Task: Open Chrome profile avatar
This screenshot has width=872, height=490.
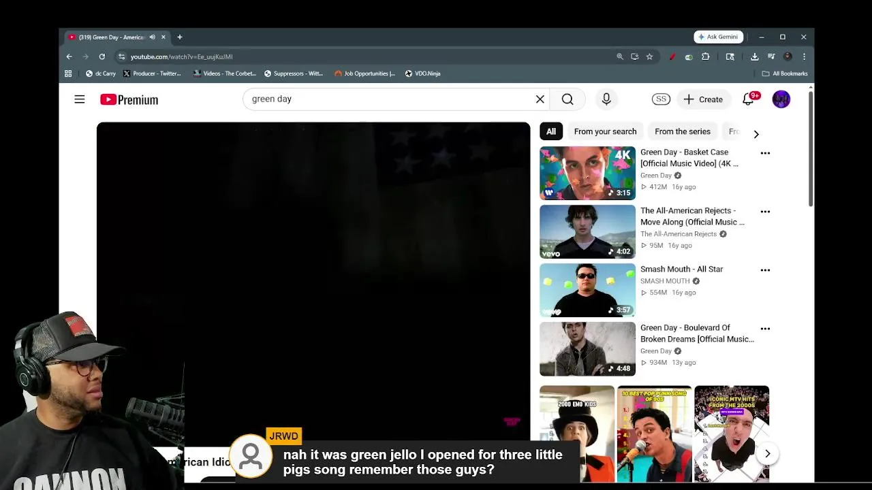Action: tap(788, 56)
